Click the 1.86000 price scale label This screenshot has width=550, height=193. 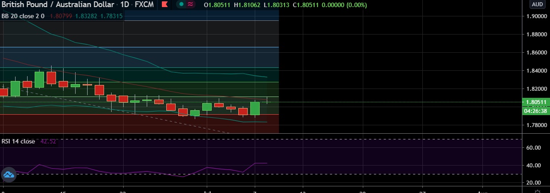point(536,52)
